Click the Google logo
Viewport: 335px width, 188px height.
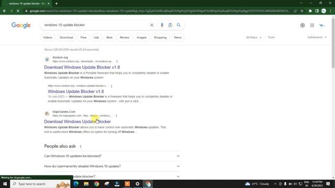(x=21, y=25)
